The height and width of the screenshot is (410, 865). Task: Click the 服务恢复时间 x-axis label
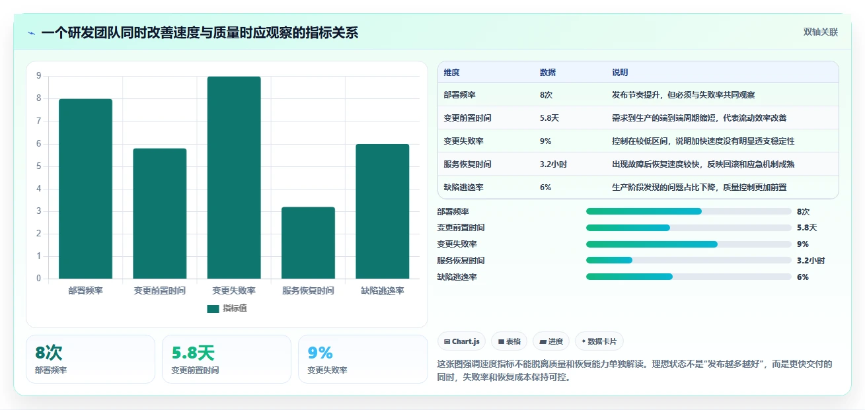(x=308, y=290)
